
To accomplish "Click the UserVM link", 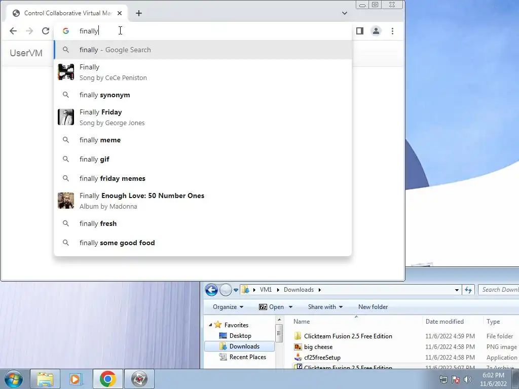I will click(26, 53).
